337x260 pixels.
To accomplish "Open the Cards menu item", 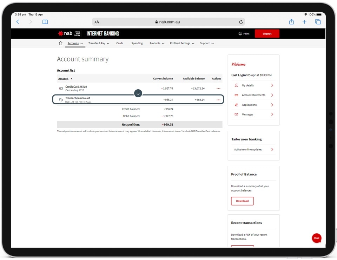I will 120,43.
